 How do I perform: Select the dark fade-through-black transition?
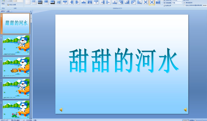click(x=40, y=2)
